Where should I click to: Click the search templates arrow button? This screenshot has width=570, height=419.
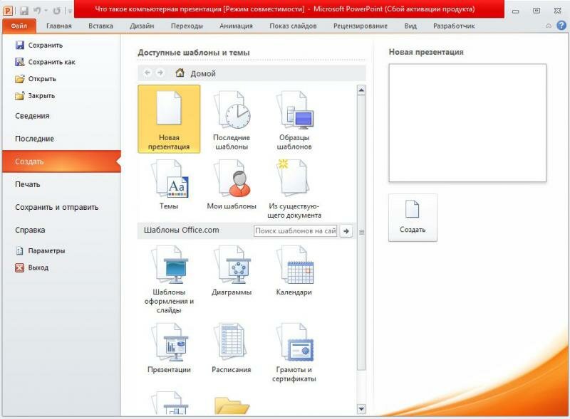click(x=346, y=230)
